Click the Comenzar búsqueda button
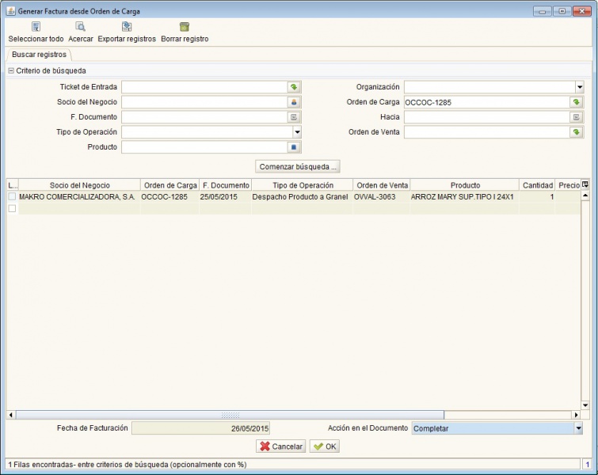 (x=298, y=166)
